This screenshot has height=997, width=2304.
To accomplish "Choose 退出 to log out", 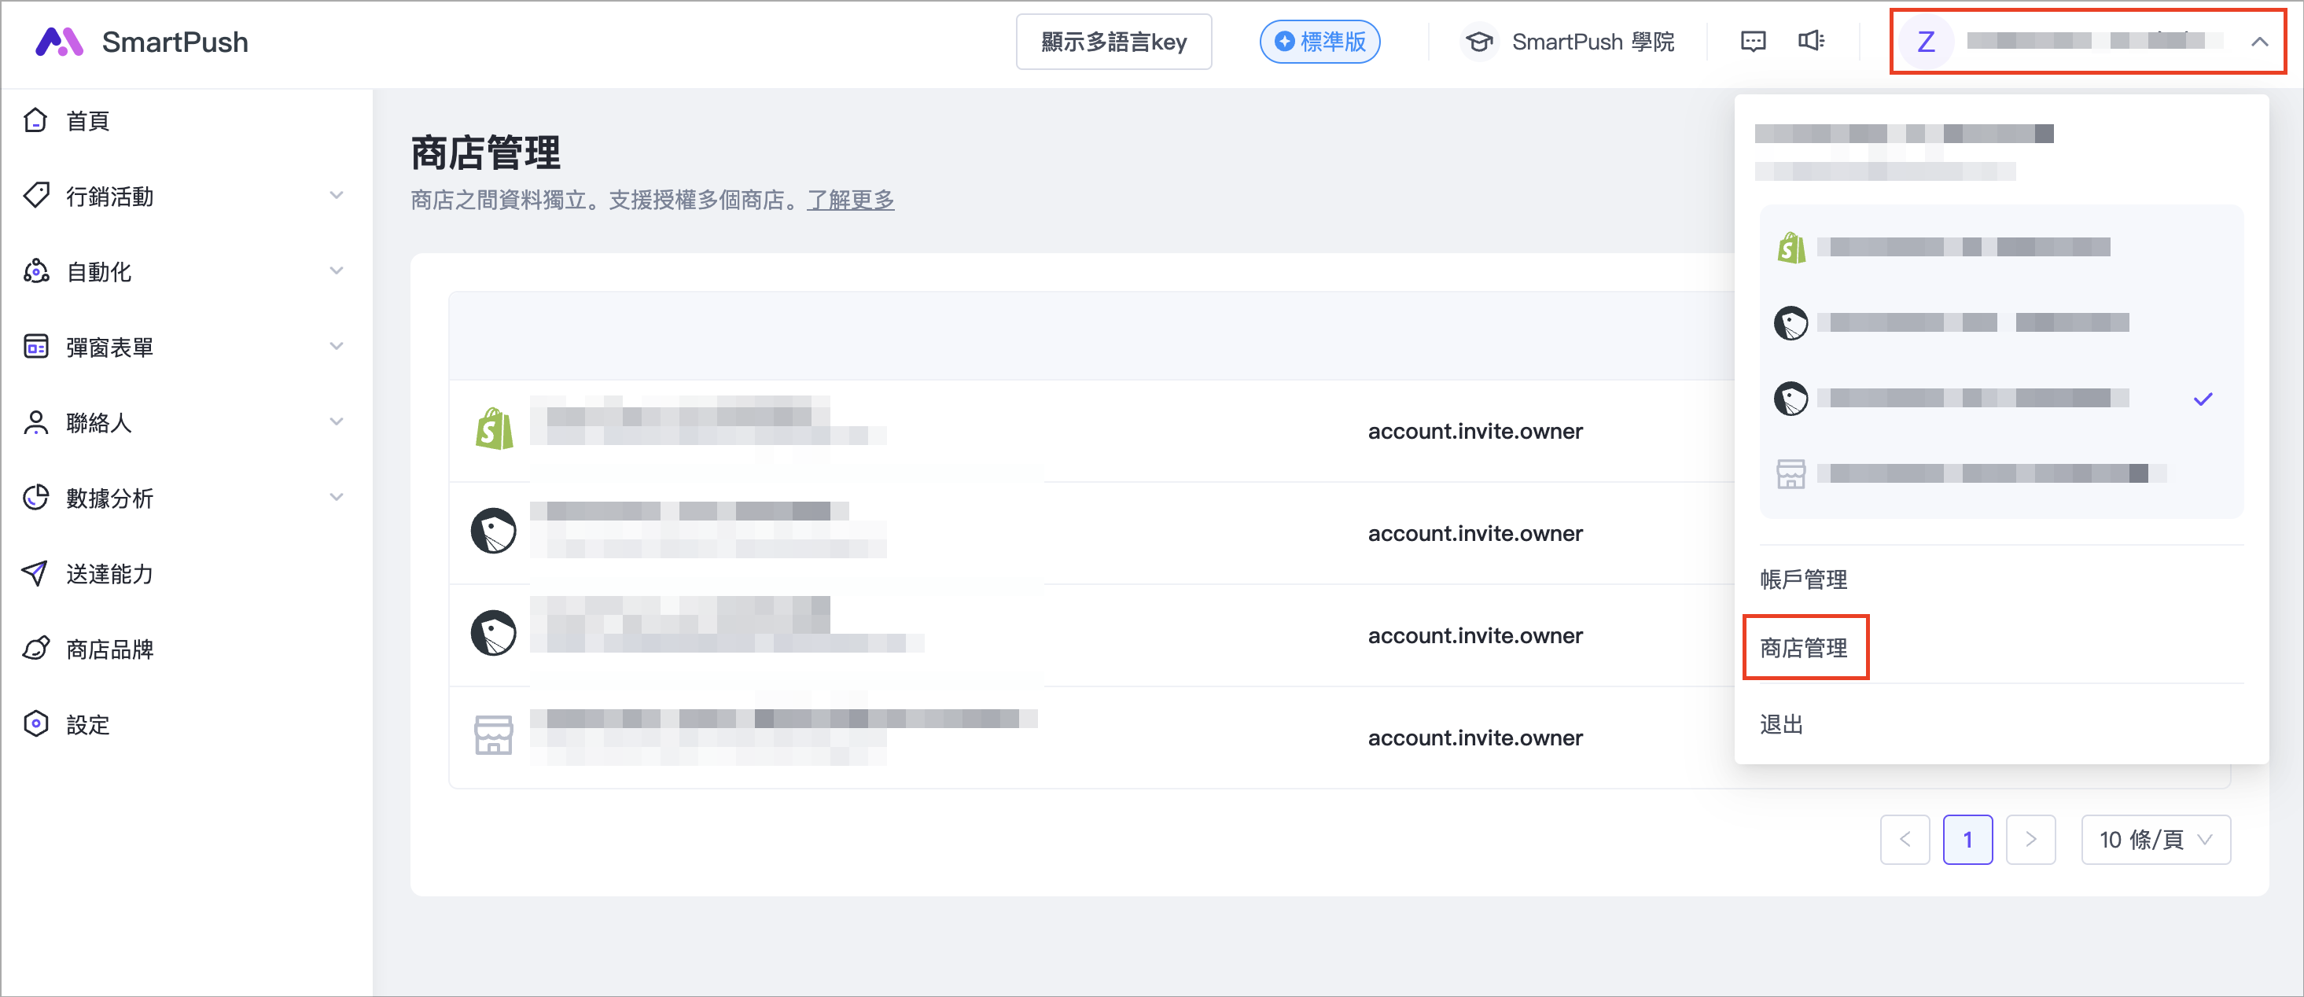I will [1781, 724].
